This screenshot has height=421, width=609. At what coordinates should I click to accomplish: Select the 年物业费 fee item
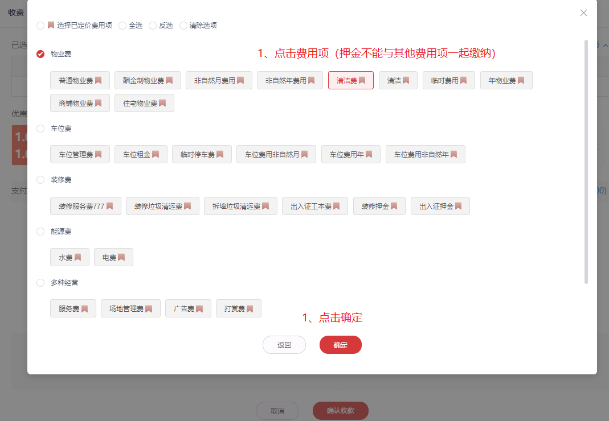506,80
